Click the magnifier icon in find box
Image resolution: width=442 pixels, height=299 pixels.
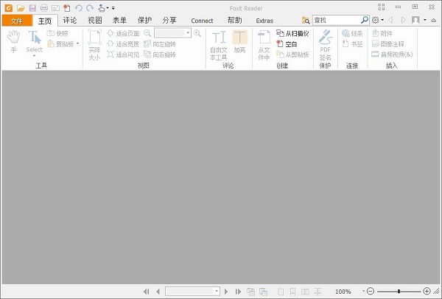click(365, 20)
